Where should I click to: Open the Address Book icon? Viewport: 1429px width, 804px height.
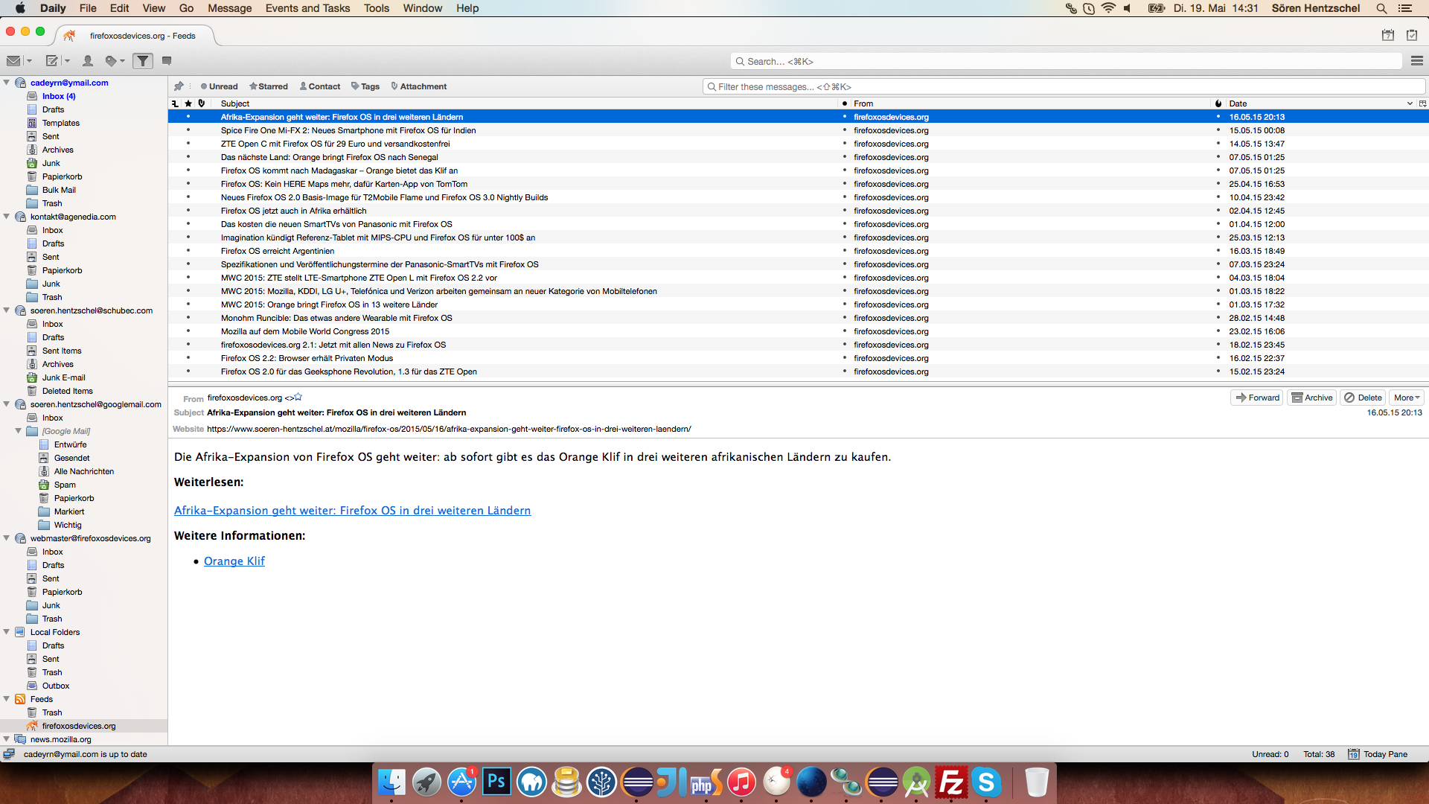click(x=87, y=61)
